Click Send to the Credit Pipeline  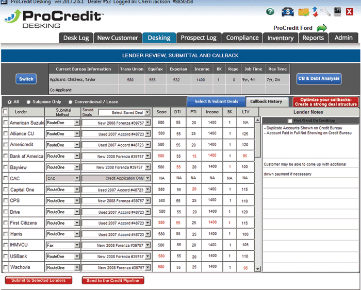[113, 280]
